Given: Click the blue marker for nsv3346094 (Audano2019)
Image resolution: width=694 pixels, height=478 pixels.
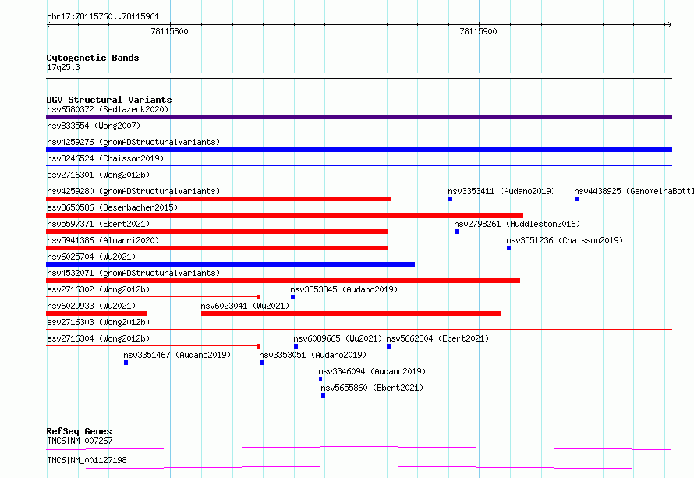Looking at the screenshot, I should (x=320, y=379).
